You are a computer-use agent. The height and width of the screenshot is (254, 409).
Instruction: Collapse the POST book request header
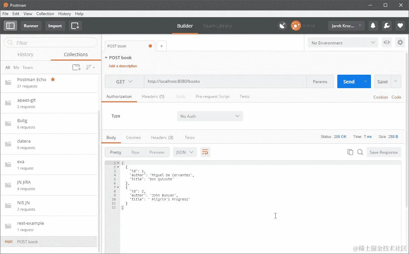pyautogui.click(x=106, y=58)
